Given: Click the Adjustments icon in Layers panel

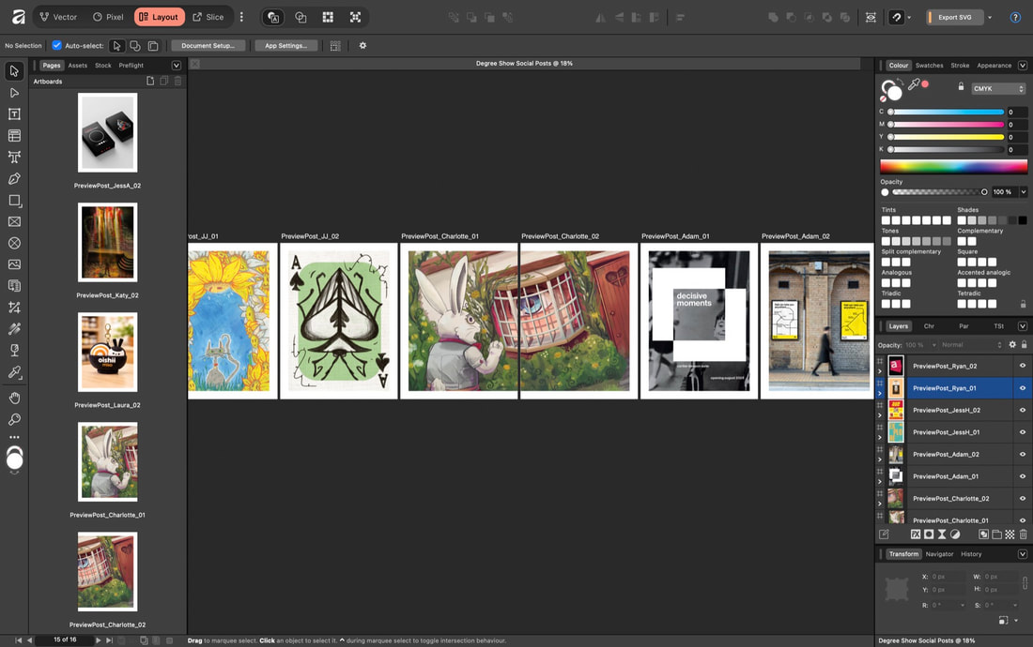Looking at the screenshot, I should [955, 534].
